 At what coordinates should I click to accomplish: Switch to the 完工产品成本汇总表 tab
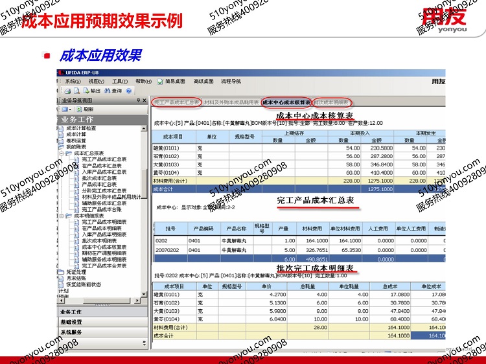pos(176,102)
